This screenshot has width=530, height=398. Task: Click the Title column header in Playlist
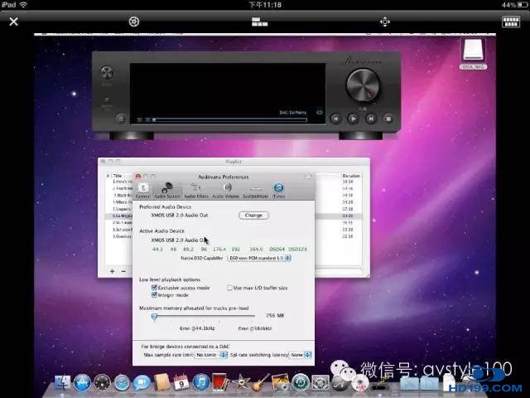[x=118, y=176]
